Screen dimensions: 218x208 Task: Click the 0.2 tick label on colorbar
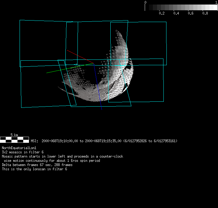click(x=162, y=13)
